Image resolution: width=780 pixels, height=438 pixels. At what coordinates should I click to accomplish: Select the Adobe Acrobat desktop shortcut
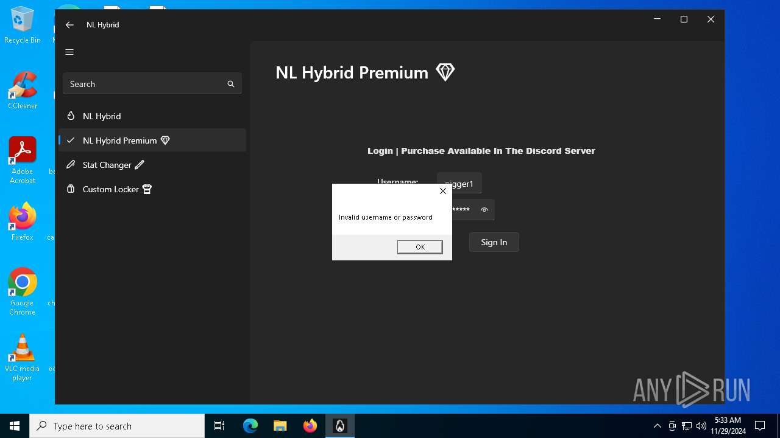pyautogui.click(x=23, y=161)
